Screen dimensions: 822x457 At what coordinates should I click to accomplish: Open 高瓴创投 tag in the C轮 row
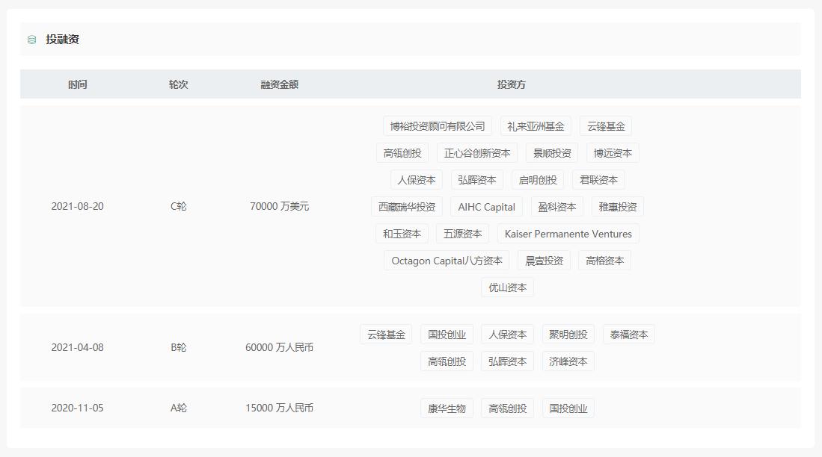(402, 153)
